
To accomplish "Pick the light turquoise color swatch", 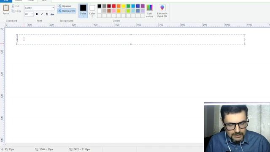I will pos(133,11).
